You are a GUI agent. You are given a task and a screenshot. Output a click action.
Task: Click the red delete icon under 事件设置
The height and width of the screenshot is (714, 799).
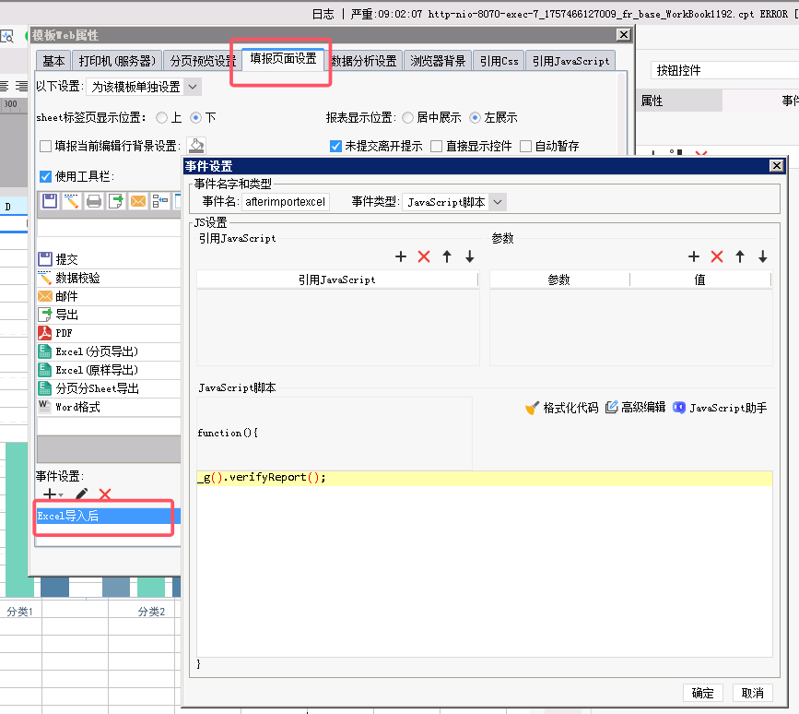coord(105,495)
